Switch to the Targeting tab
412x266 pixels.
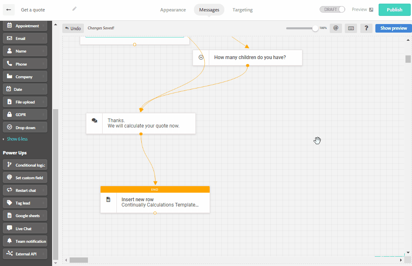tap(243, 10)
